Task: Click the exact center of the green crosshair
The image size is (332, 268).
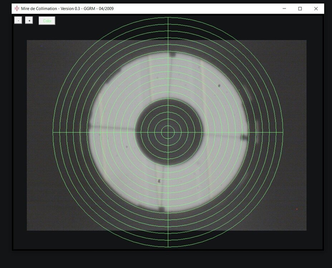Action: [x=168, y=132]
